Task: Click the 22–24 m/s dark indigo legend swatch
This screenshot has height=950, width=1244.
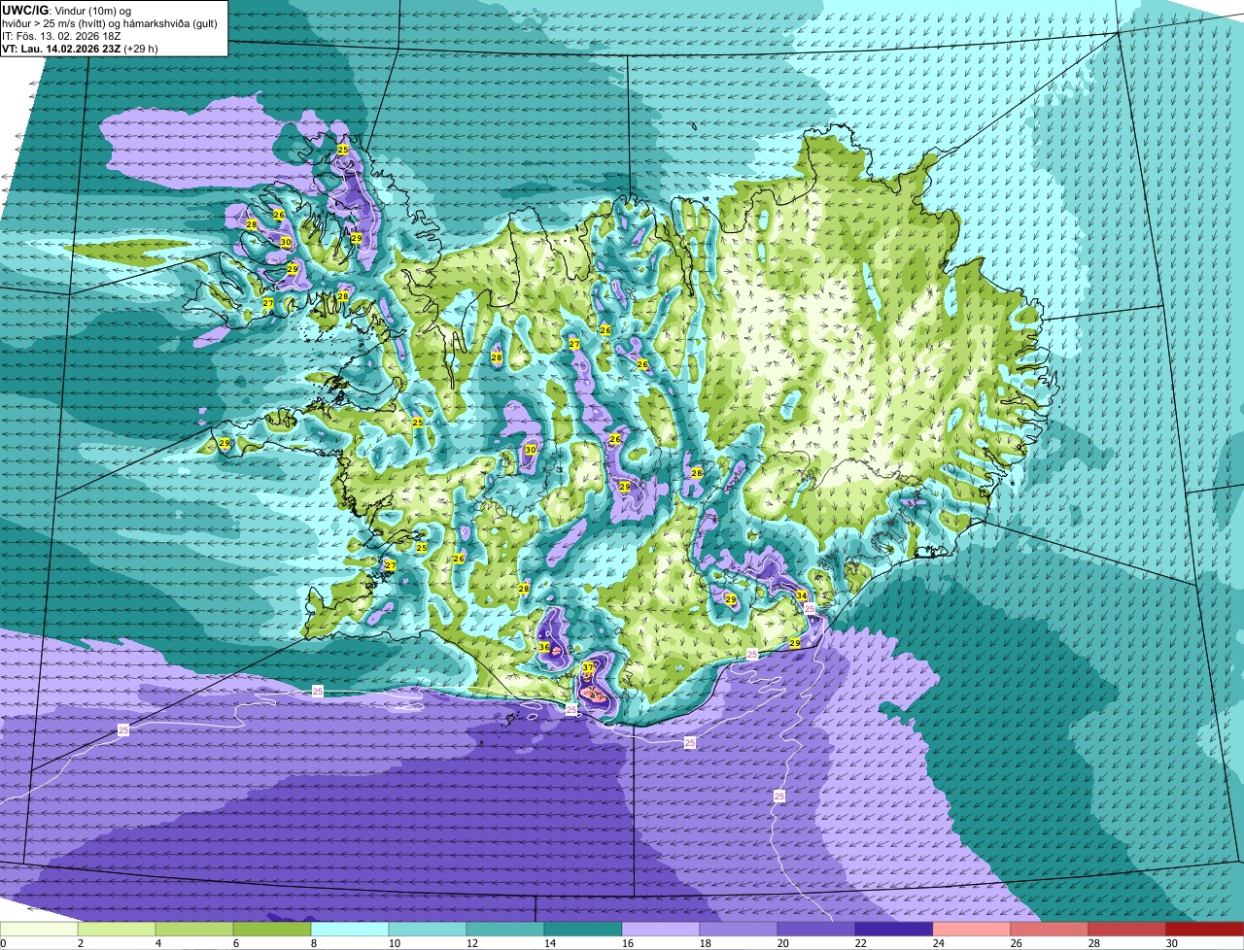Action: point(894,929)
